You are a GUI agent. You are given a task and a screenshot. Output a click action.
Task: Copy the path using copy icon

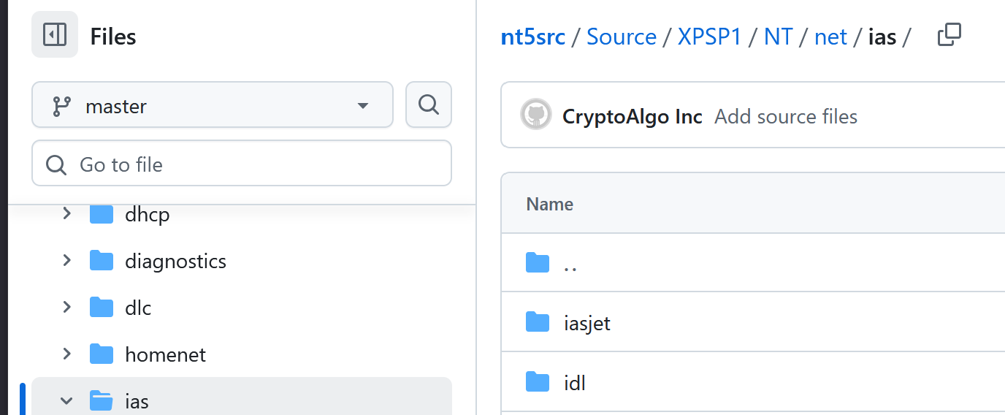point(949,35)
